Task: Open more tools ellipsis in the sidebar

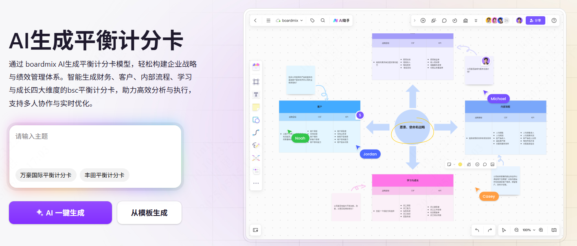Action: 256,183
